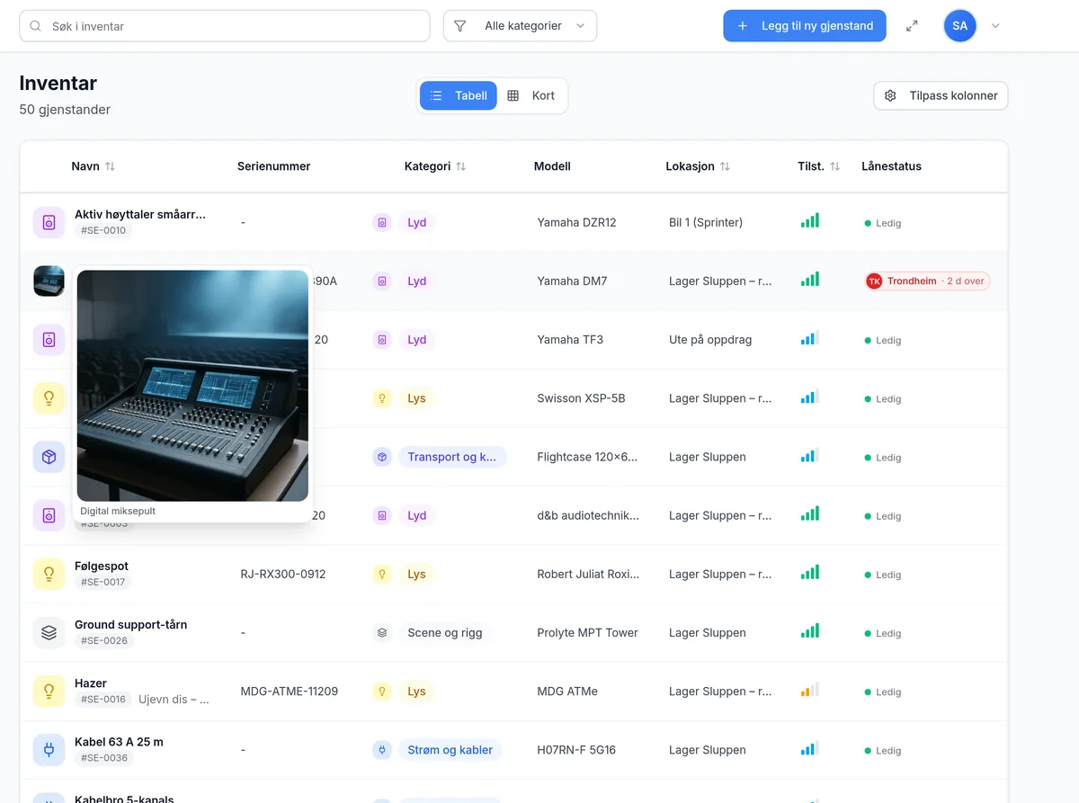This screenshot has width=1079, height=803.
Task: Sort by Kategori using its sort arrows
Action: tap(460, 166)
